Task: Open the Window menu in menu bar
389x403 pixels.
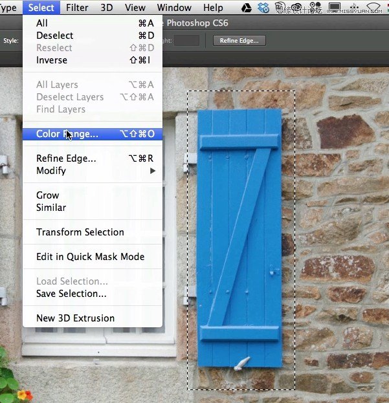Action: (174, 8)
